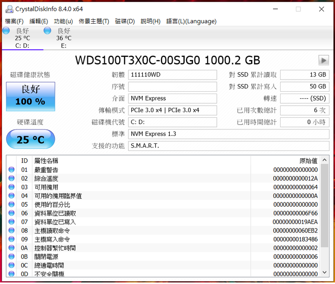Open the 編輯(E) menu
335x284 pixels.
pos(39,21)
